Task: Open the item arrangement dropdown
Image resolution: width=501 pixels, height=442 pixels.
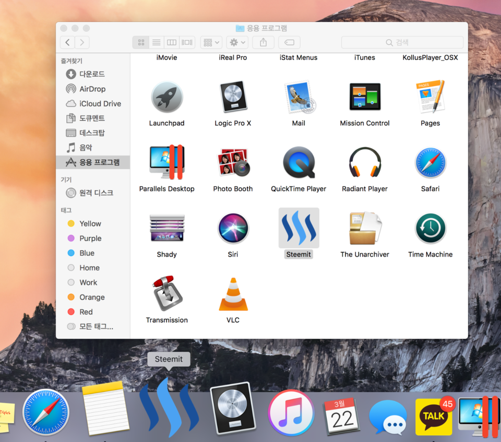Action: coord(211,42)
